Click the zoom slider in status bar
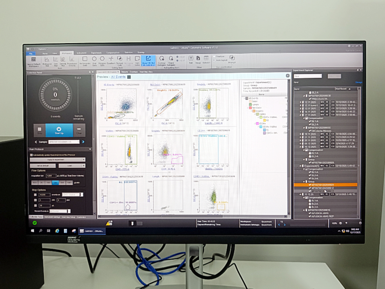Image resolution: width=385 pixels, height=289 pixels. 347,223
